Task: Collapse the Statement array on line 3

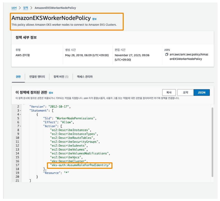Action: (x=20, y=111)
